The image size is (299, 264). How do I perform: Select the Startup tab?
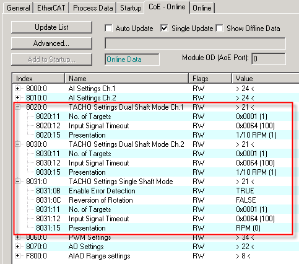point(131,8)
